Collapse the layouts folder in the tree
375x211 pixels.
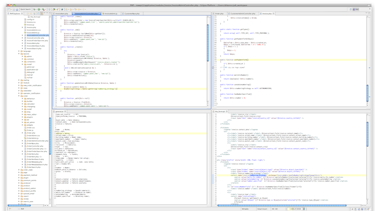click(x=18, y=54)
